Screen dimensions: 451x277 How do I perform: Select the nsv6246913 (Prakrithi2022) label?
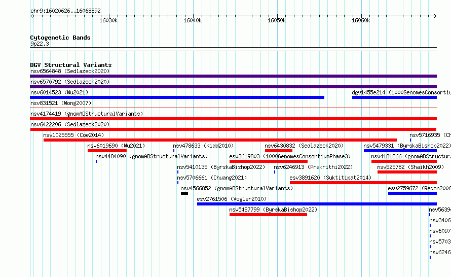(313, 167)
